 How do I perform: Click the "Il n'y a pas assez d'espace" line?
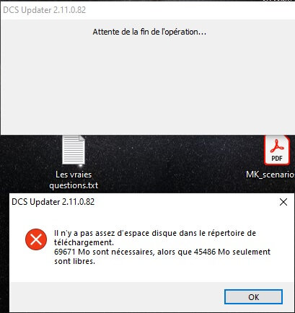pyautogui.click(x=155, y=233)
